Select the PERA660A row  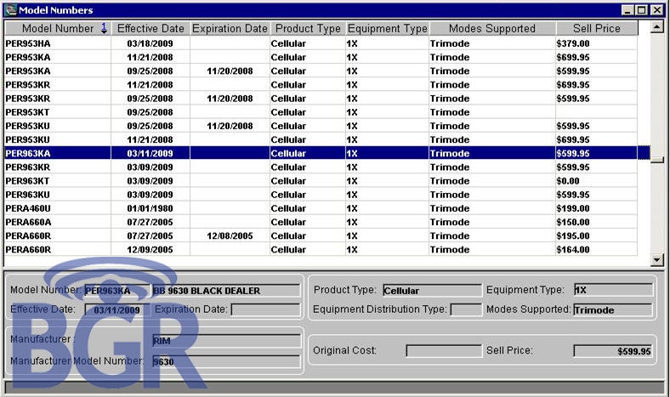pos(321,222)
